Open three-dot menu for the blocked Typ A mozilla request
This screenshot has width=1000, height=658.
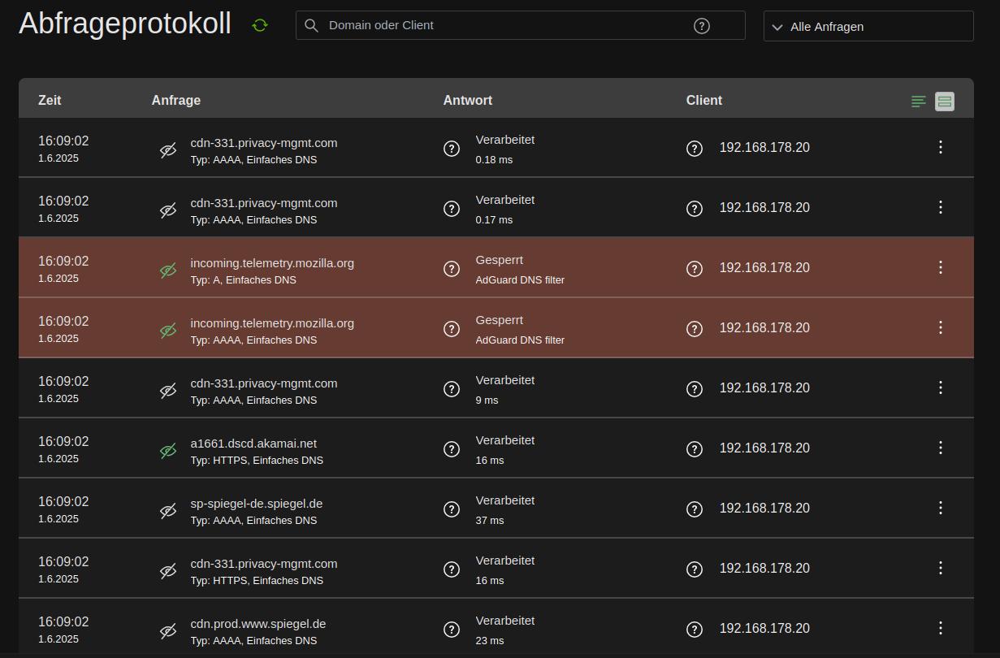[x=941, y=267]
